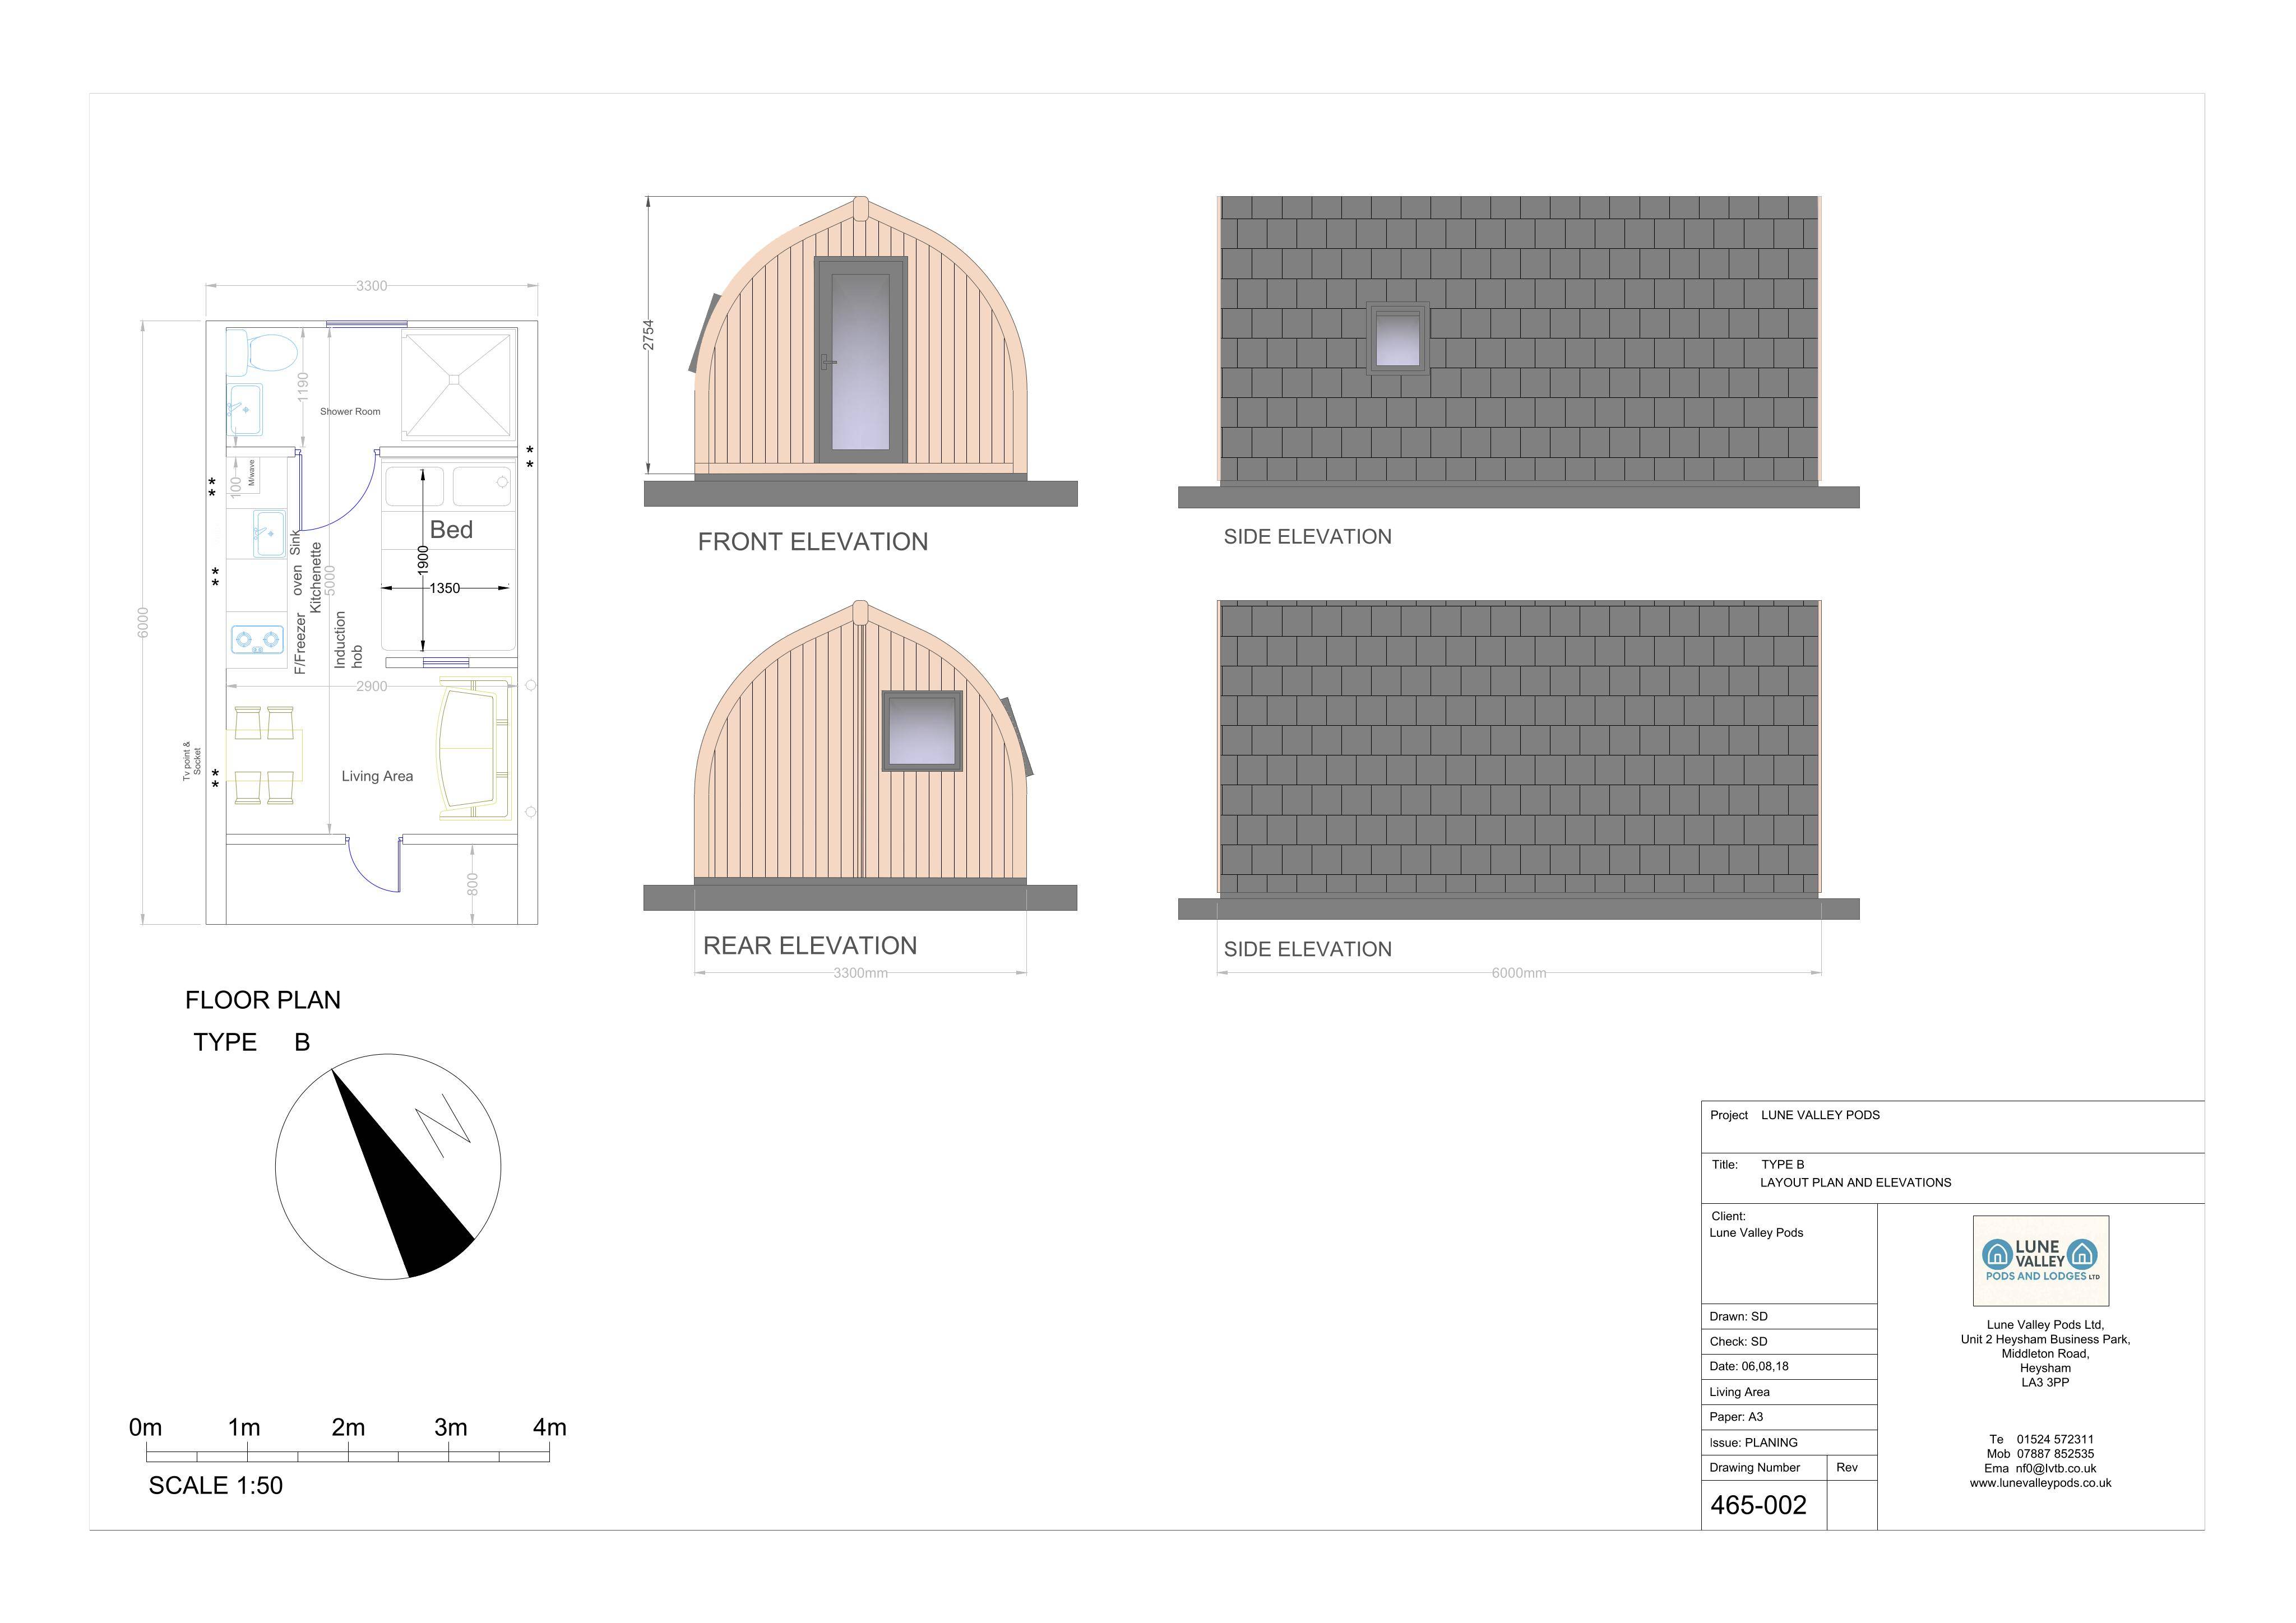The image size is (2296, 1623).
Task: Click the square window on rear elevation
Action: [922, 731]
